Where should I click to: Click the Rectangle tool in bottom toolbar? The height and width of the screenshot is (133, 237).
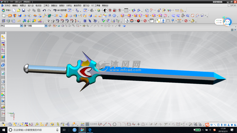point(129,124)
